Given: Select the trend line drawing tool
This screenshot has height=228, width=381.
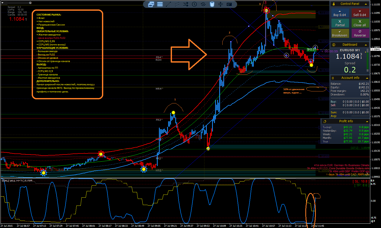Looking at the screenshot, I should [x=168, y=4].
